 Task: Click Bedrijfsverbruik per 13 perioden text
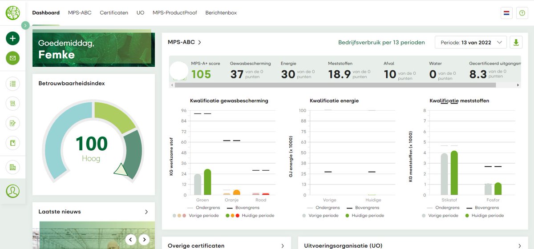[381, 42]
